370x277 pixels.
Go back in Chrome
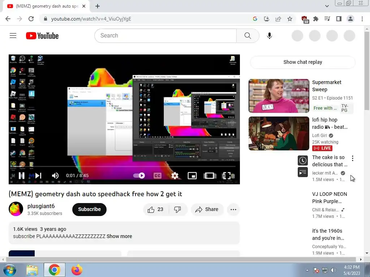(8, 19)
